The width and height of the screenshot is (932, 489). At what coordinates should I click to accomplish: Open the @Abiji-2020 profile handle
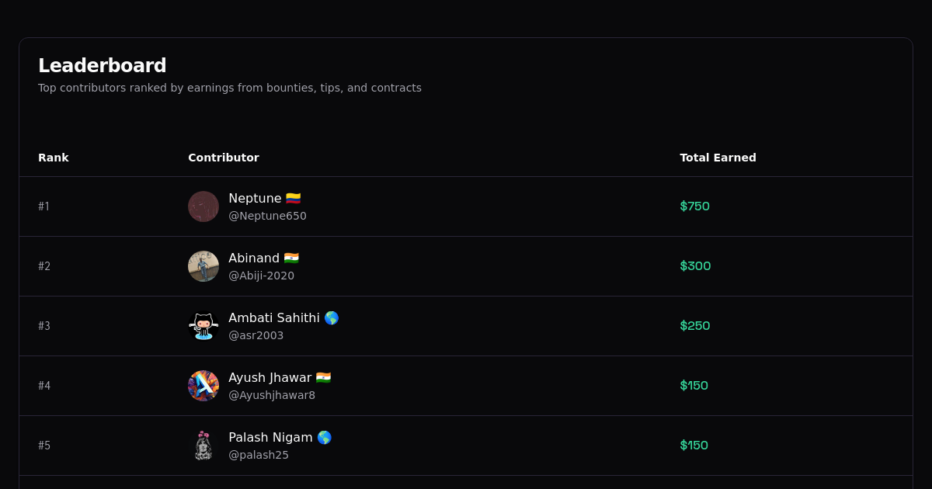point(261,276)
